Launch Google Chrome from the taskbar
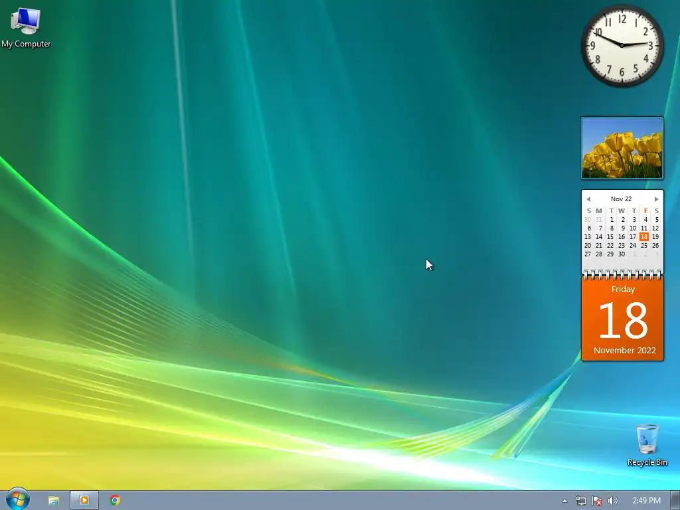Image resolution: width=680 pixels, height=510 pixels. pyautogui.click(x=115, y=501)
